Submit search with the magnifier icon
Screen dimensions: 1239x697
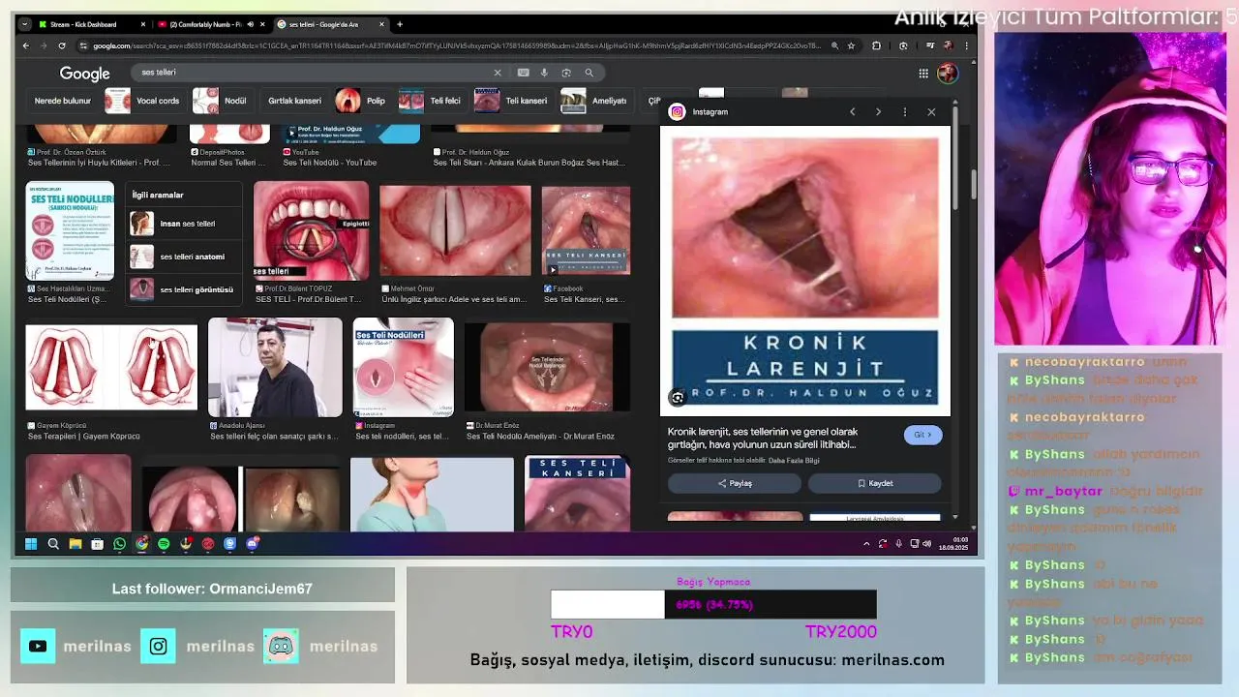pos(589,73)
